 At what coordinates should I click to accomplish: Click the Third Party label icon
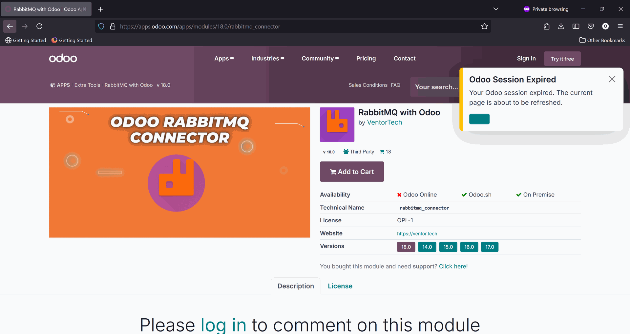click(x=346, y=152)
